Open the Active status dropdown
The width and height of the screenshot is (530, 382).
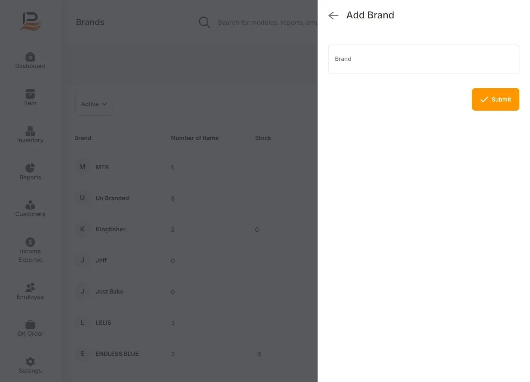tap(94, 104)
